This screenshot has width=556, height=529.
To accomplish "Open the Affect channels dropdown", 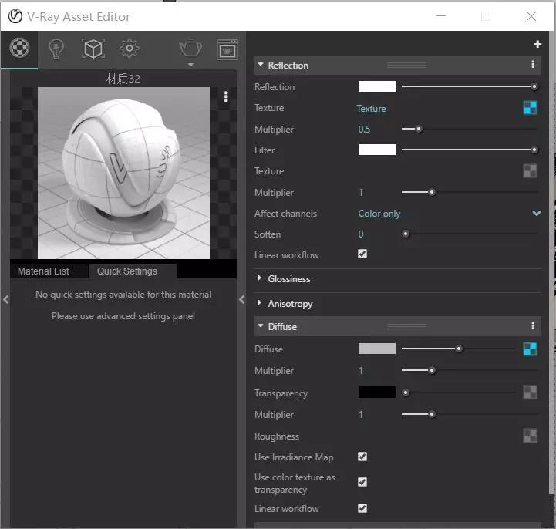I will coord(450,214).
